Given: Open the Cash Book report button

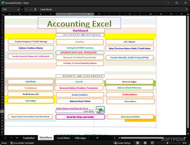Looking at the screenshot, I should (30, 82).
